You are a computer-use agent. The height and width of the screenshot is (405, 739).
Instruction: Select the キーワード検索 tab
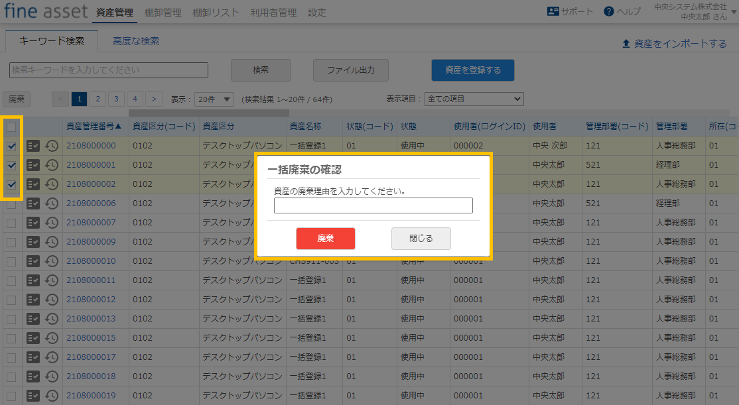tap(51, 41)
